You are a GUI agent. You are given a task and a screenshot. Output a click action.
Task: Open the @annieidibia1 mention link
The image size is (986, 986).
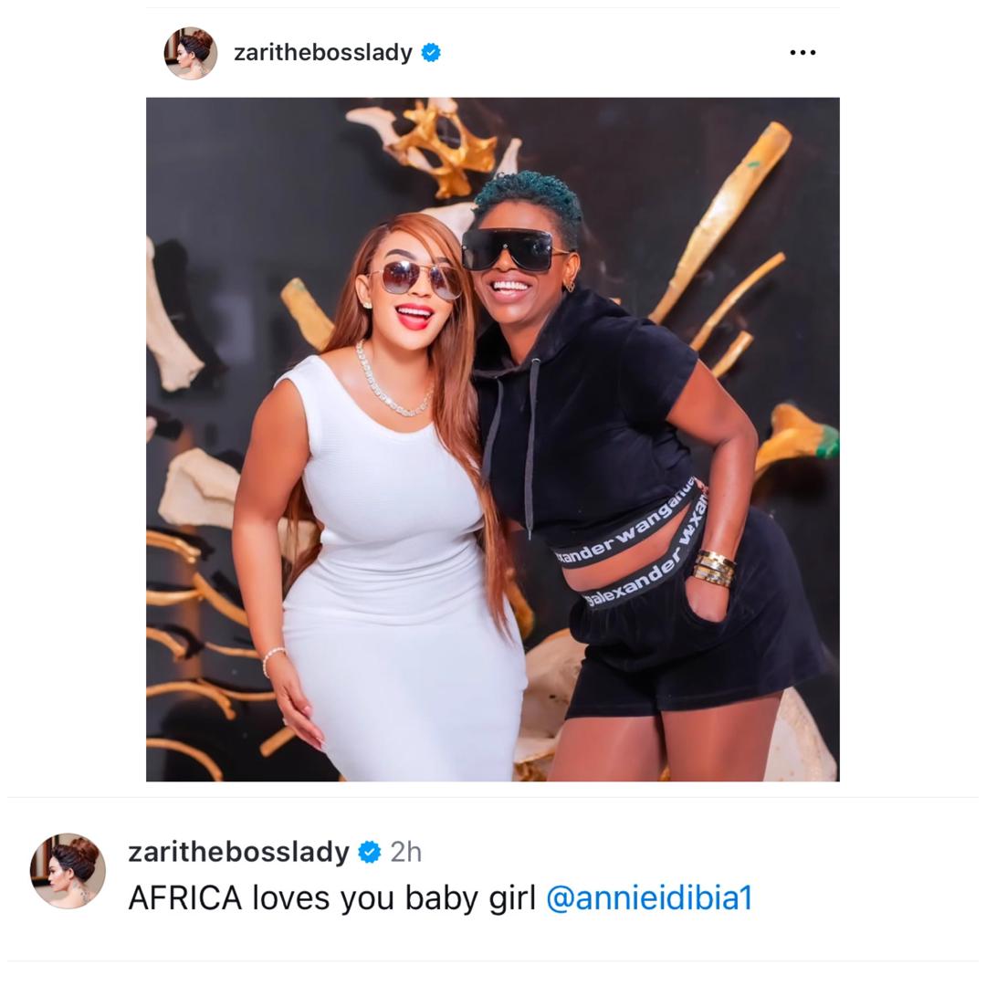coord(649,898)
